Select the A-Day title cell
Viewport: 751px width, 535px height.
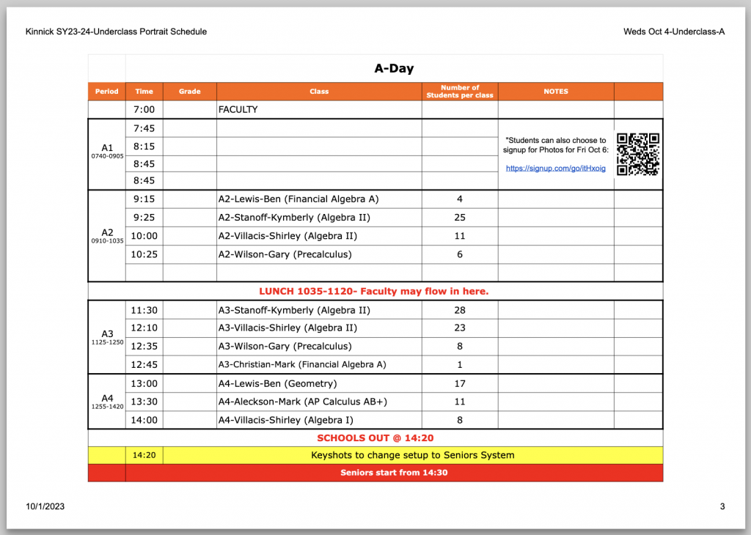pos(394,69)
